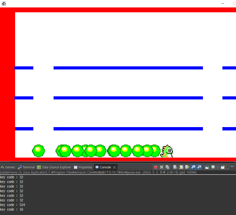Pin the console view
This screenshot has width=236, height=215.
point(207,167)
